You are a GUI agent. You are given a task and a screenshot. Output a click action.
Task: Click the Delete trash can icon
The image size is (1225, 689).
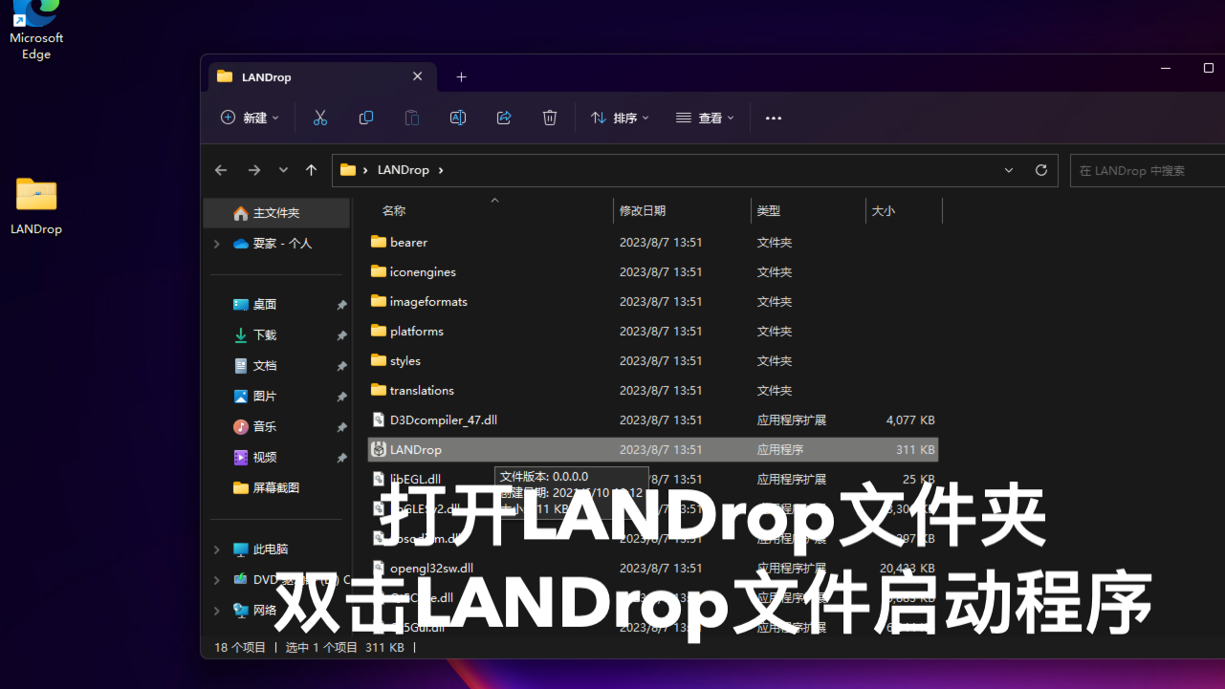[x=550, y=118]
